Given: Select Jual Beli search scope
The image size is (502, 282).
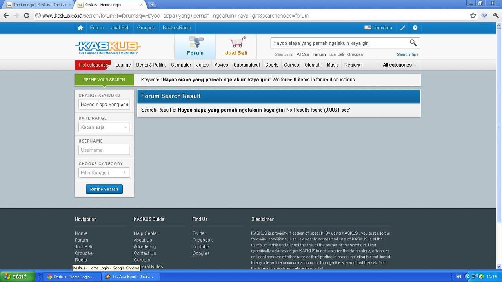Looking at the screenshot, I should 336,54.
